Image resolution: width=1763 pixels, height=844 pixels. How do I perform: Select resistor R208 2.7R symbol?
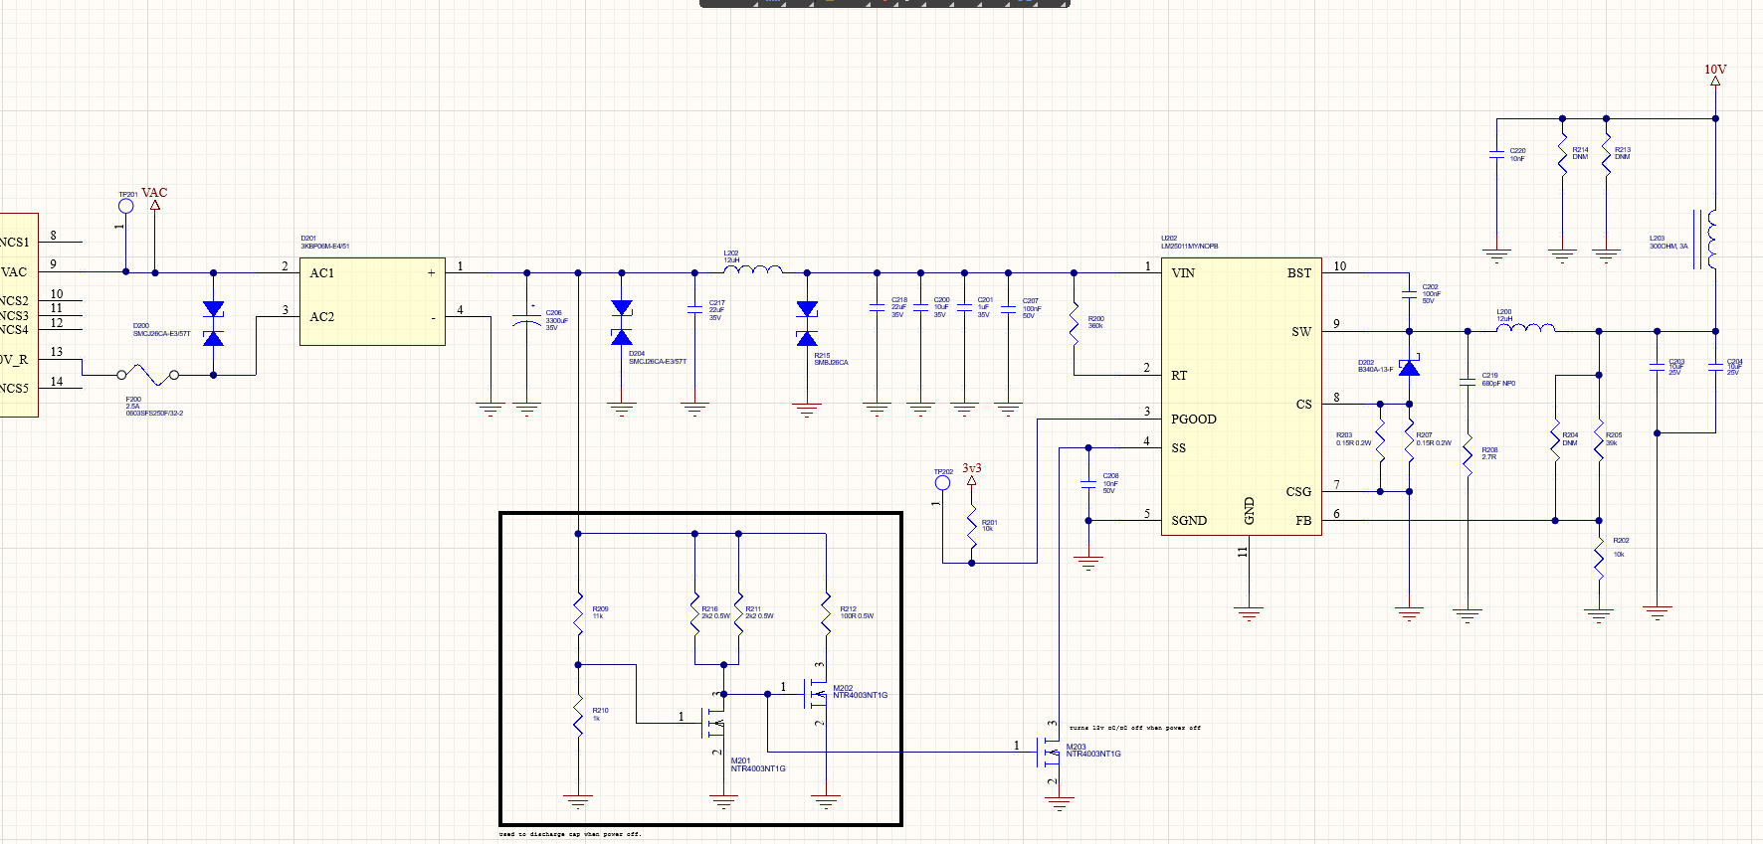1467,455
